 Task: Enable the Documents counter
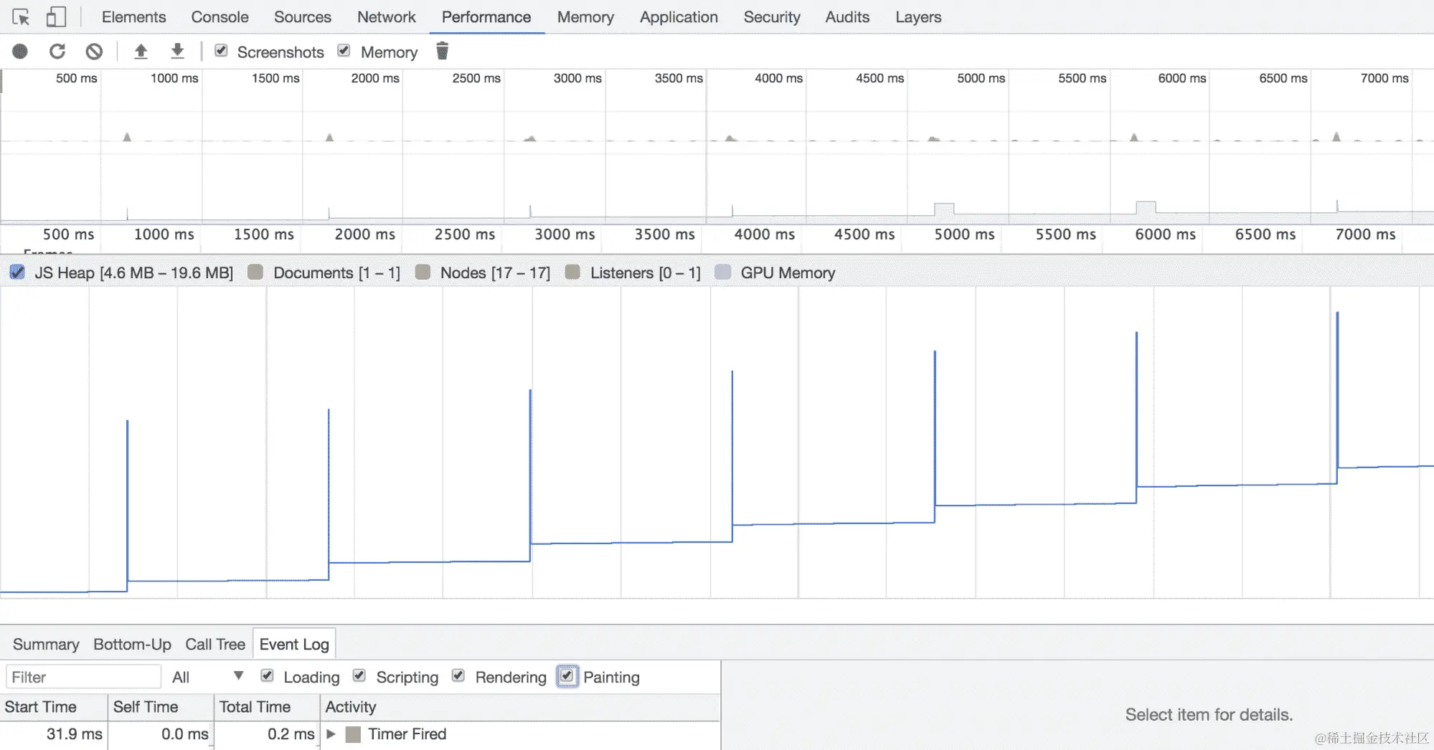255,272
